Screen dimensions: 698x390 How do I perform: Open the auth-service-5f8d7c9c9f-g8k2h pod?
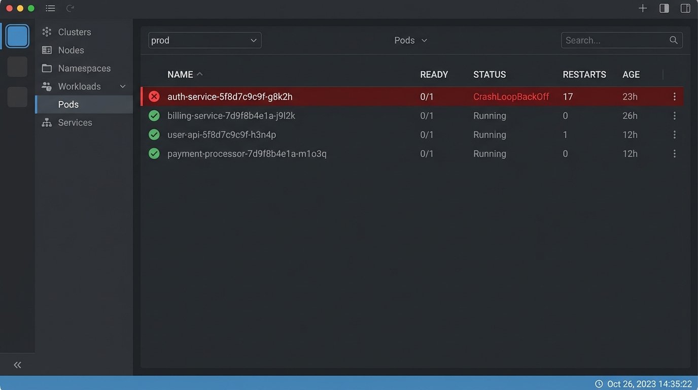pos(230,96)
